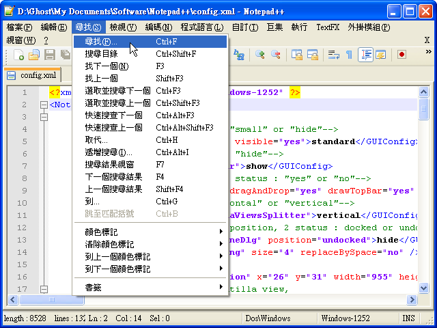Image resolution: width=437 pixels, height=328 pixels.
Task: Select 取代... menu entry
Action: [x=150, y=139]
